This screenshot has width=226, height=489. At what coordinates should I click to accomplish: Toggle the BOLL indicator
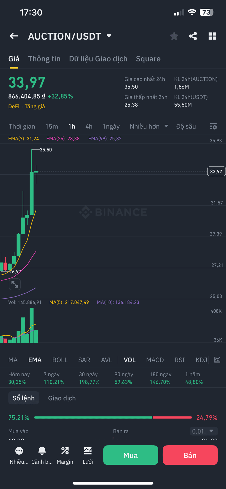[x=60, y=360]
